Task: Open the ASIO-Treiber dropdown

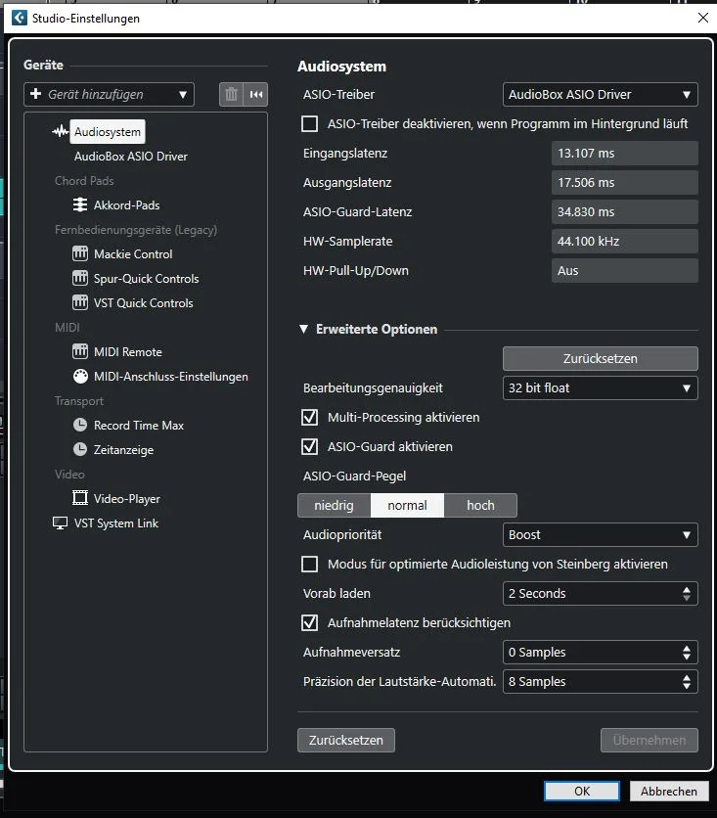Action: (x=601, y=95)
